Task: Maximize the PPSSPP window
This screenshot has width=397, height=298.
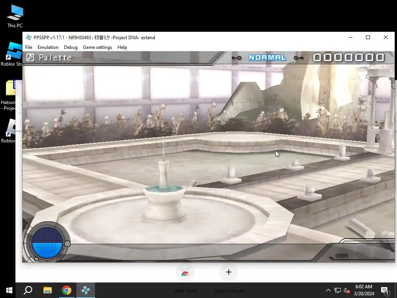Action: pyautogui.click(x=368, y=38)
